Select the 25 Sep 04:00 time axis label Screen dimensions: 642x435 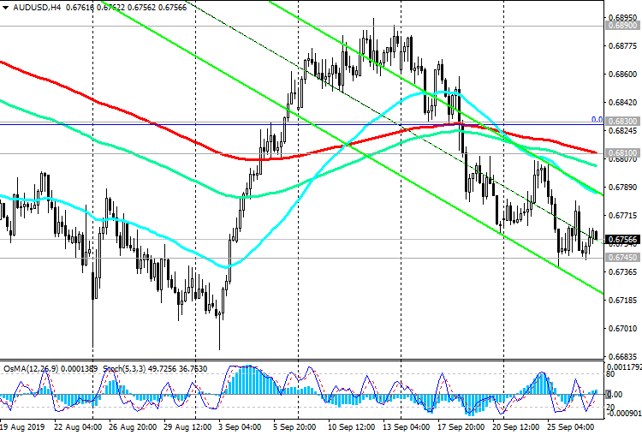pyautogui.click(x=571, y=426)
